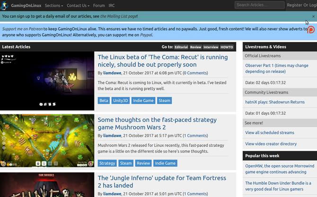Image resolution: width=317 pixels, height=197 pixels.
Task: Select the Beta tag
Action: point(104,101)
